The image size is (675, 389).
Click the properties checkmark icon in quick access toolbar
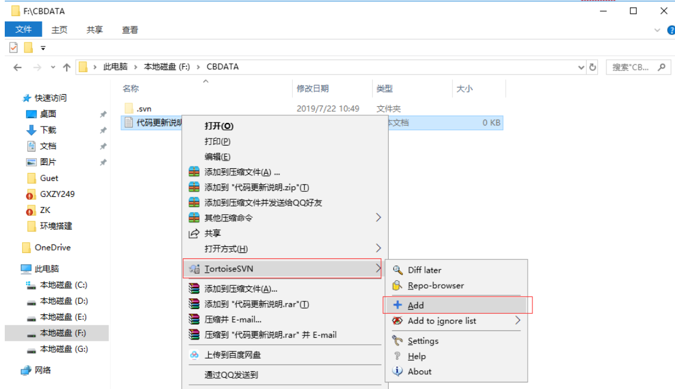coord(14,47)
